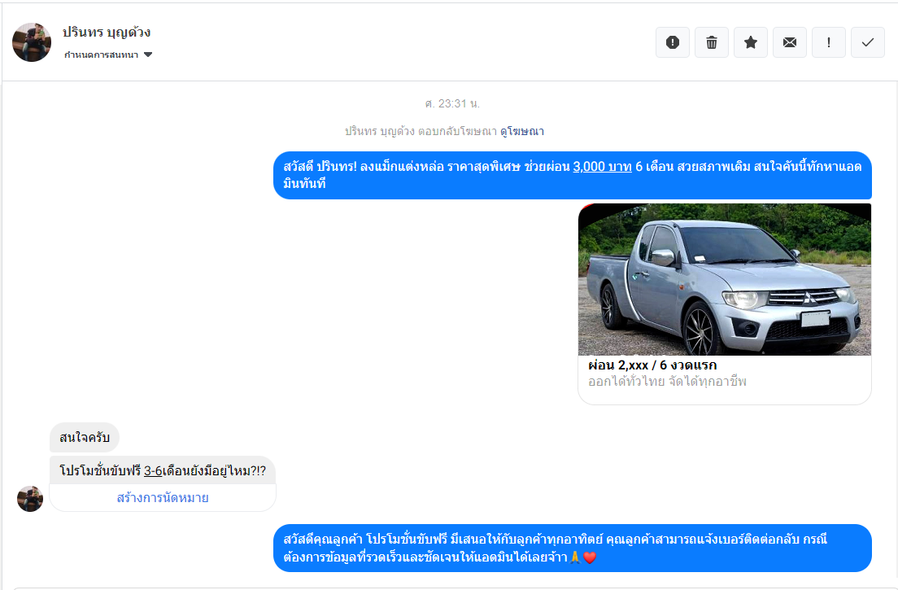The height and width of the screenshot is (590, 898).
Task: Select the สนใจครับ message bubble
Action: [85, 438]
